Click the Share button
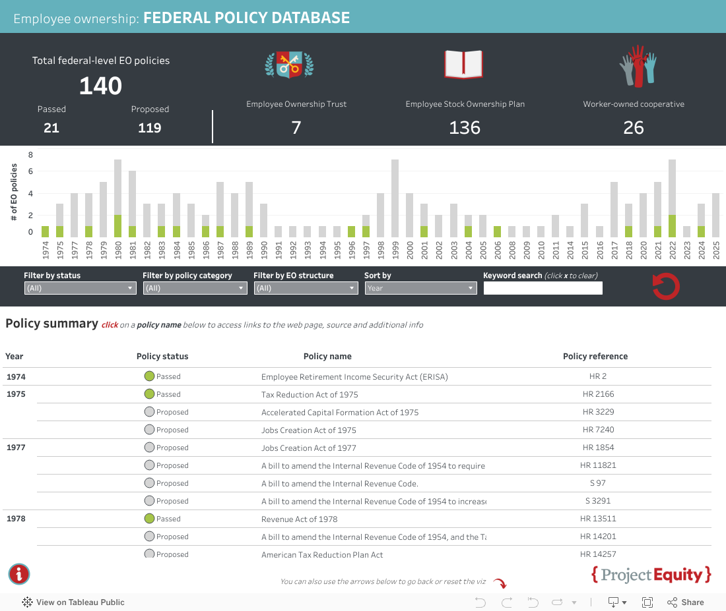This screenshot has height=611, width=726. tap(686, 602)
